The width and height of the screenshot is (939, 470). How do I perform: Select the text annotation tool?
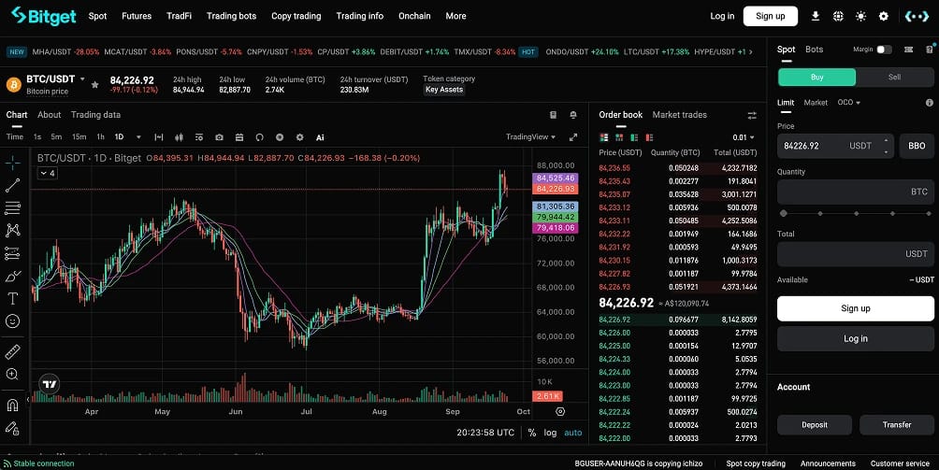(12, 298)
